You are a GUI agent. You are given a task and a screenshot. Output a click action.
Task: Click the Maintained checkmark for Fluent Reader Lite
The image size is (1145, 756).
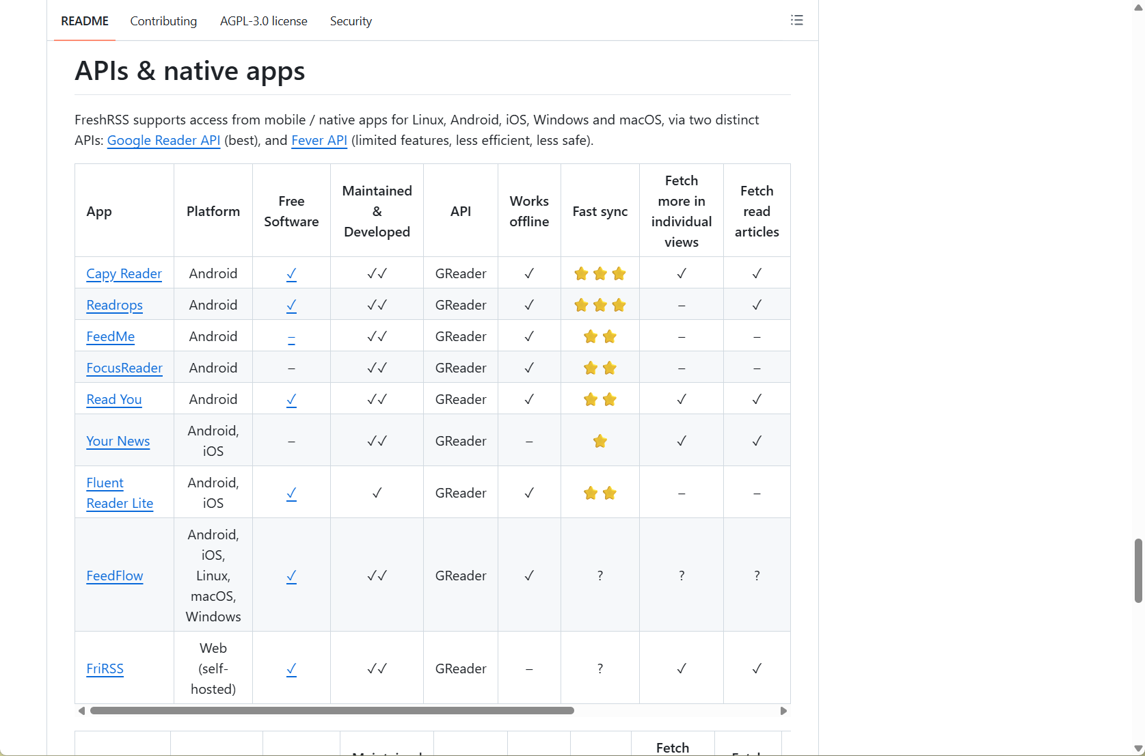tap(377, 493)
